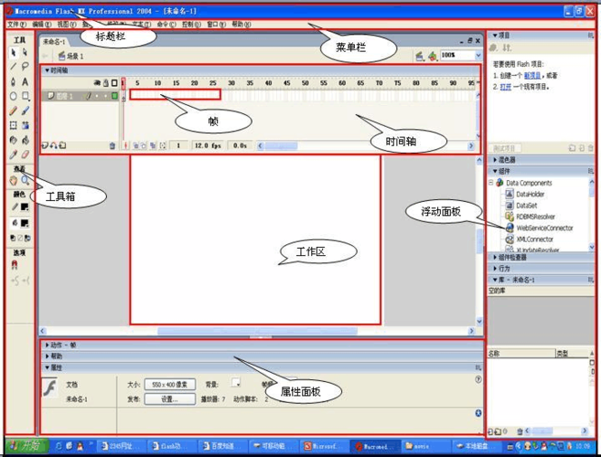Image resolution: width=601 pixels, height=457 pixels.
Task: Select the Rectangle tool
Action: pyautogui.click(x=26, y=96)
